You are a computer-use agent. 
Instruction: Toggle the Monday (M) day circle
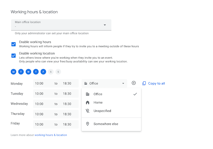click(x=14, y=72)
